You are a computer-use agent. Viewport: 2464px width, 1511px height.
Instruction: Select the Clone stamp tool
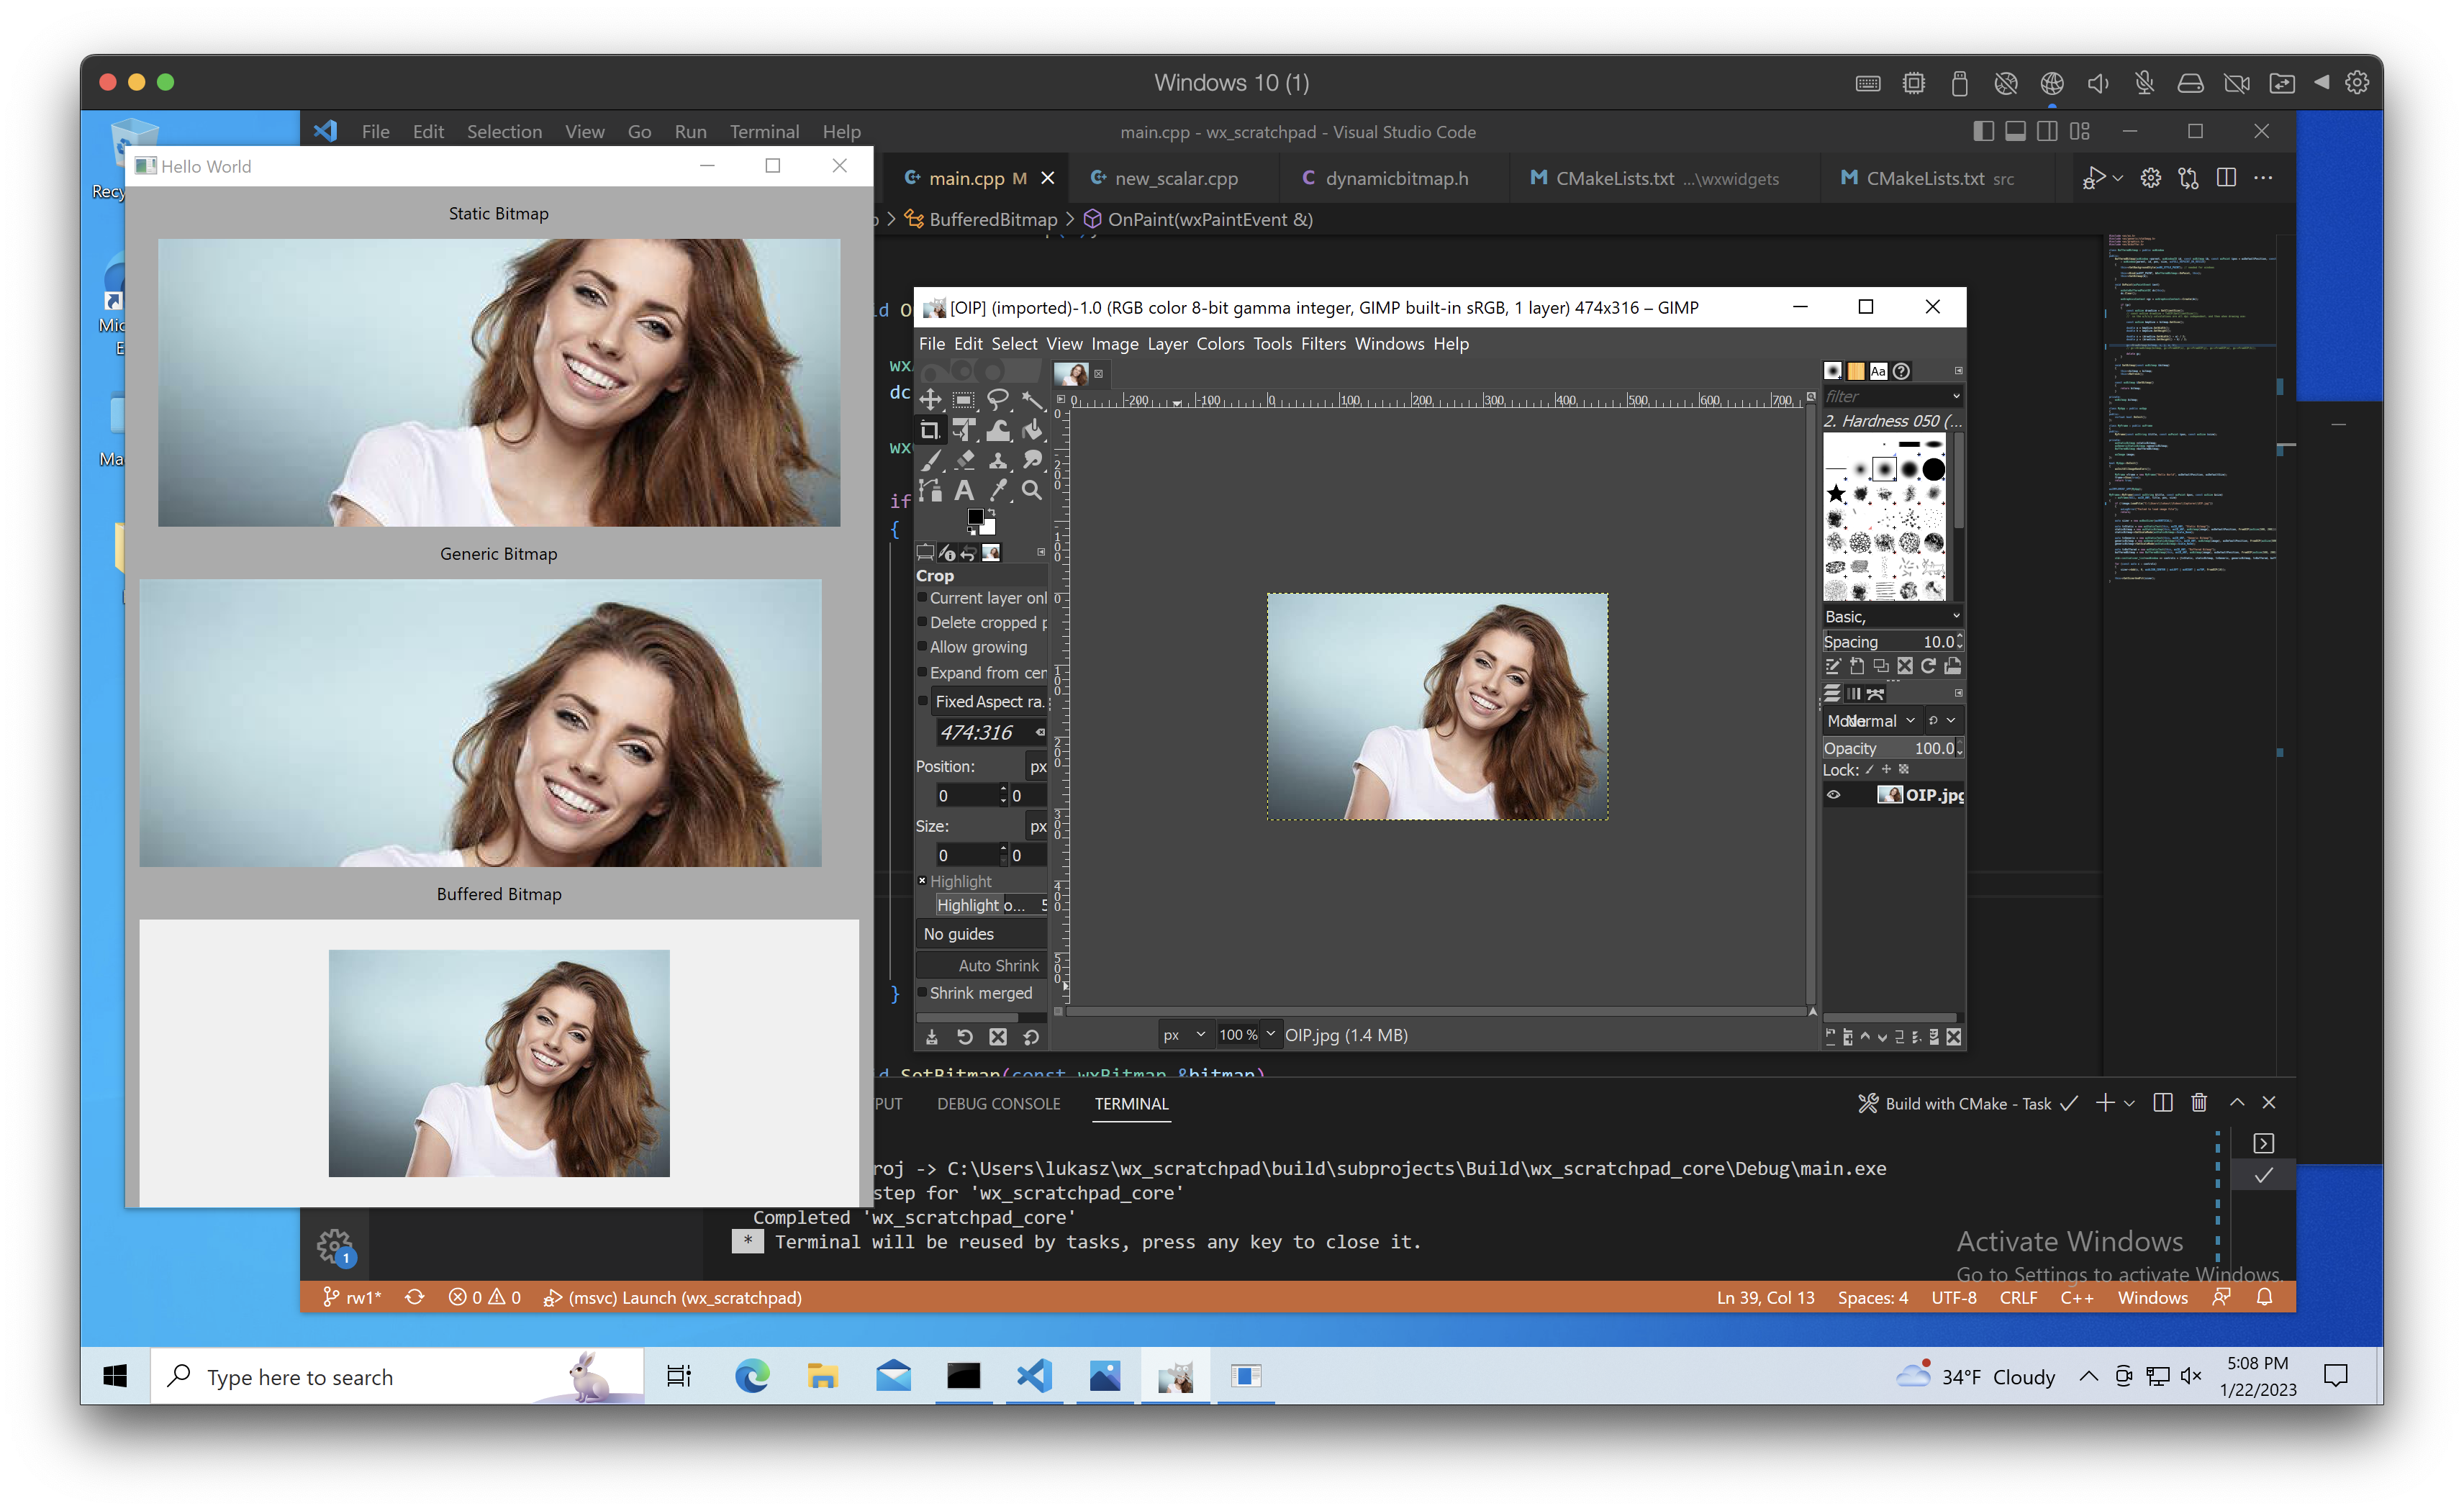[x=998, y=460]
